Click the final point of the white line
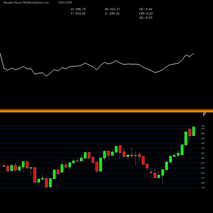 click(x=194, y=53)
